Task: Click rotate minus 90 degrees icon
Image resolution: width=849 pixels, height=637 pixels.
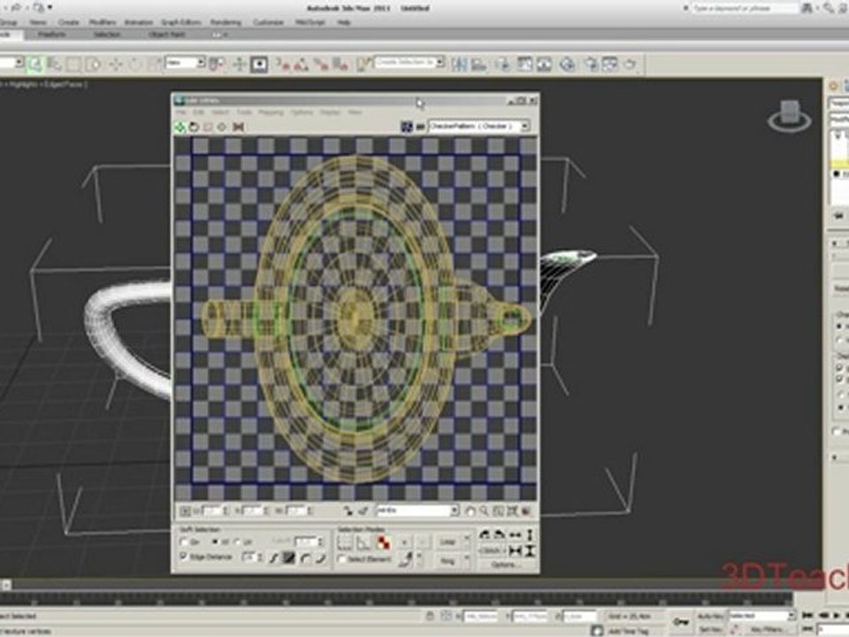Action: (499, 535)
